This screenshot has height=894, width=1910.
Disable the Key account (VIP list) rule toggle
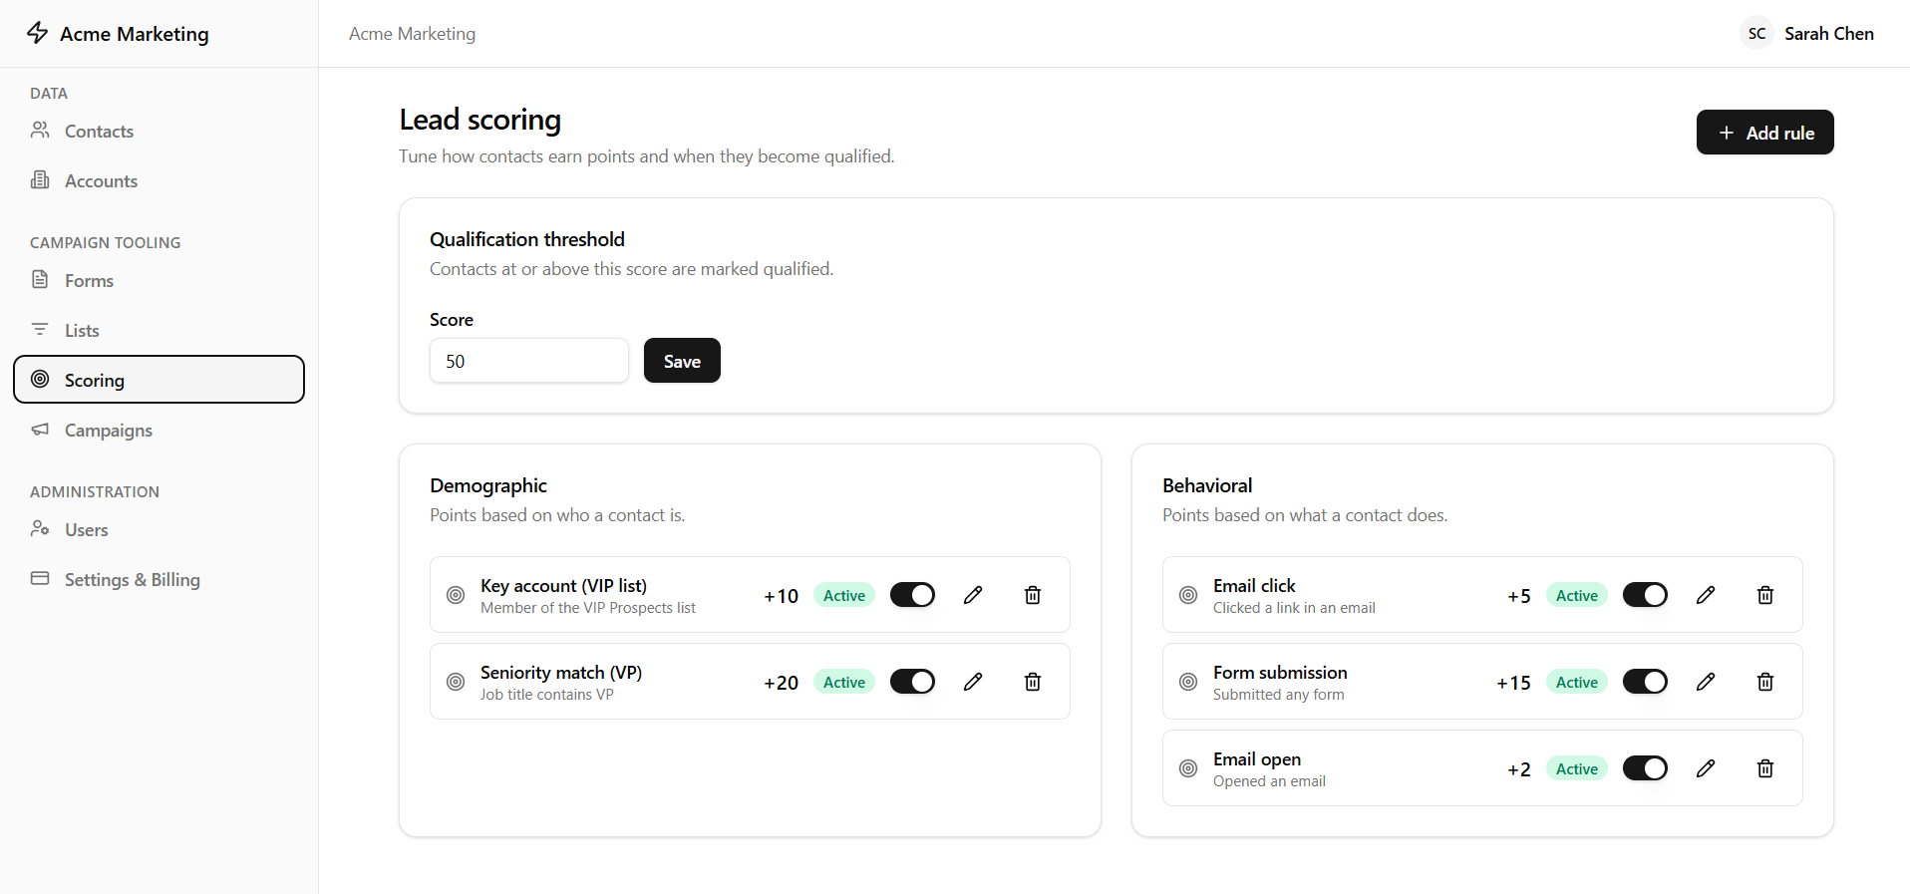tap(912, 595)
